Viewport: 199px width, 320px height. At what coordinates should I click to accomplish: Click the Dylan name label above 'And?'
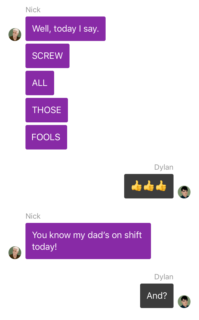point(164,277)
